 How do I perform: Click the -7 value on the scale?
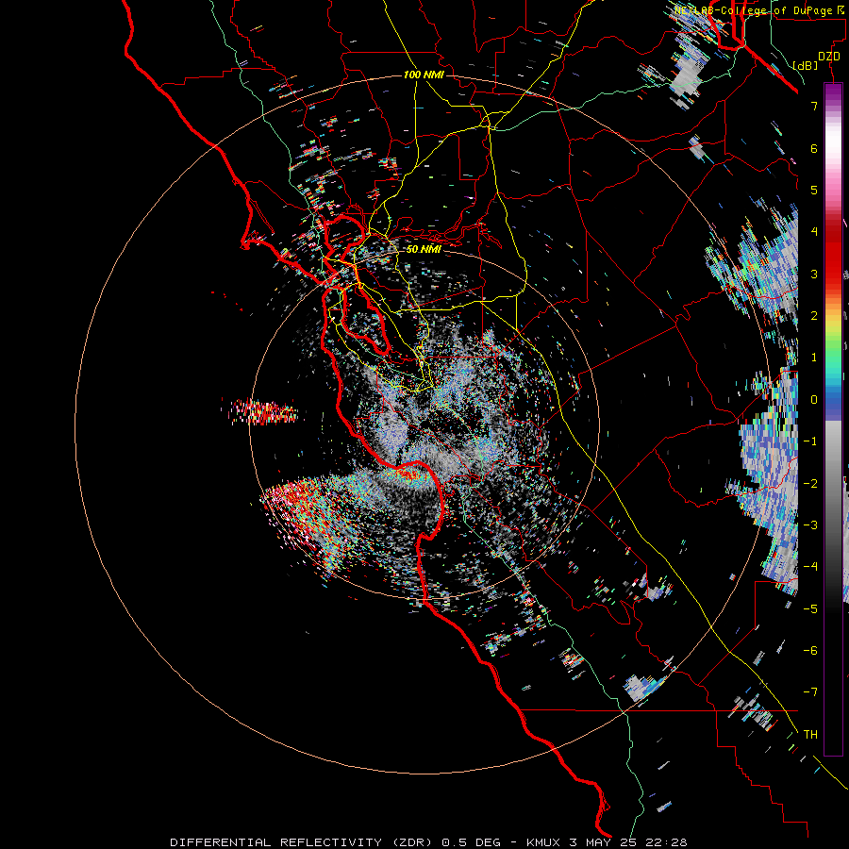click(x=810, y=692)
